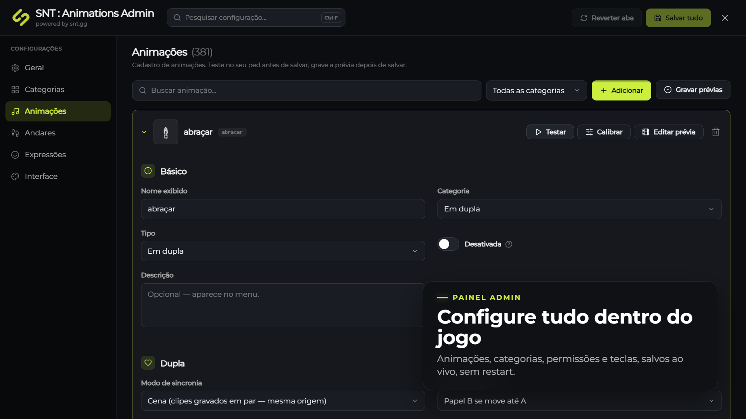Open the Papel B se move dropdown
Image resolution: width=746 pixels, height=419 pixels.
[579, 401]
